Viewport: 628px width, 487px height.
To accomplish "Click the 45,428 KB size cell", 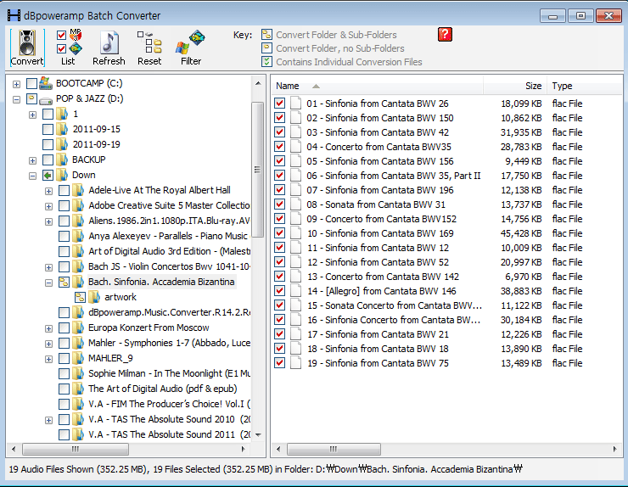I will 521,233.
